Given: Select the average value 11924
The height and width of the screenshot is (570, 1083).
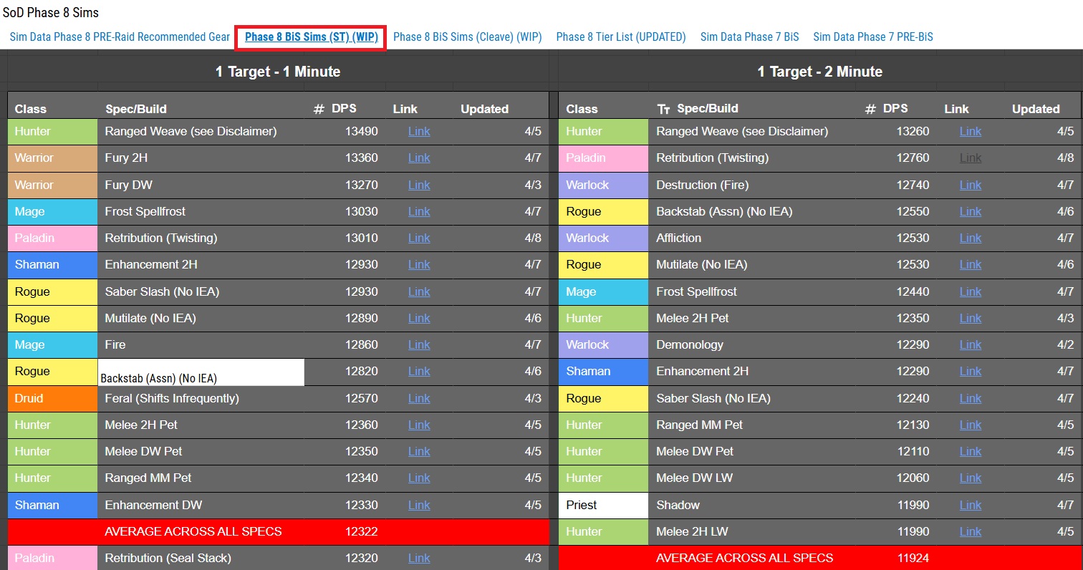Looking at the screenshot, I should 913,558.
